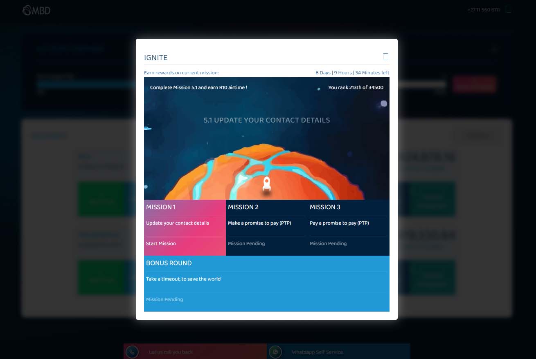Click the icon next to the phone number
This screenshot has height=359, width=536.
click(508, 9)
